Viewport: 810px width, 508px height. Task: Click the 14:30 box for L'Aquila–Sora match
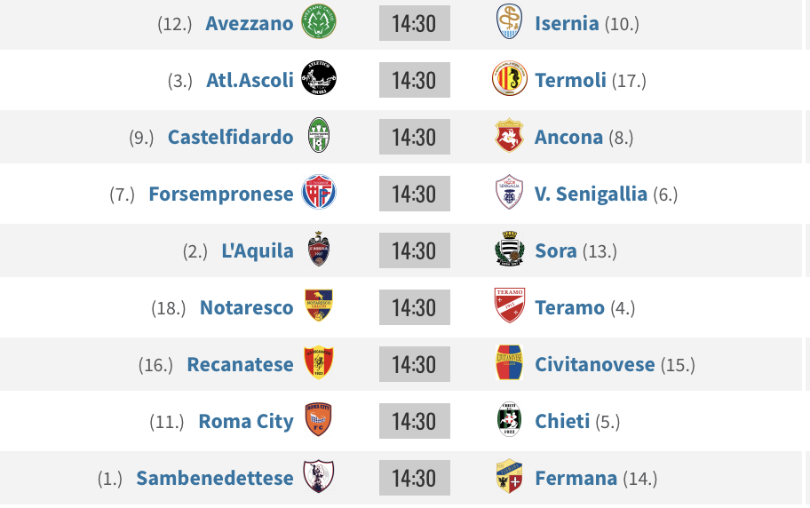pos(414,250)
